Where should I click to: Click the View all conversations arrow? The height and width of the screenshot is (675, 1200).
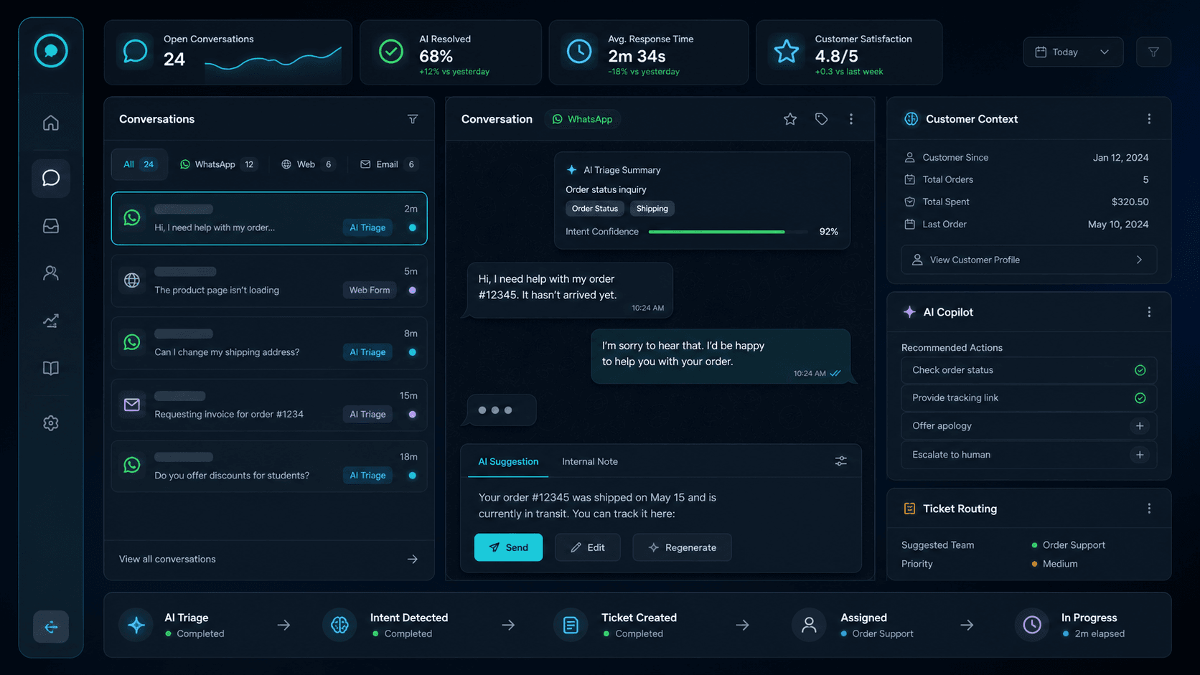413,559
